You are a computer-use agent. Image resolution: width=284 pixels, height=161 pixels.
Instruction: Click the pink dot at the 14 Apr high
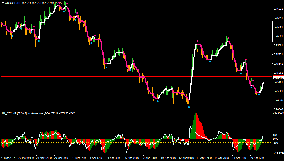tap(229, 38)
